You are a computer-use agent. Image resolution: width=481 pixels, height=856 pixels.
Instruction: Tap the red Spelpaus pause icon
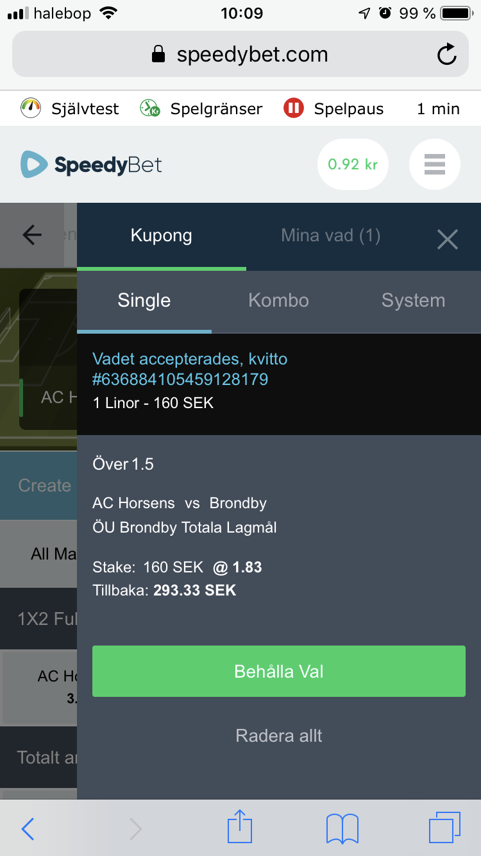(293, 108)
